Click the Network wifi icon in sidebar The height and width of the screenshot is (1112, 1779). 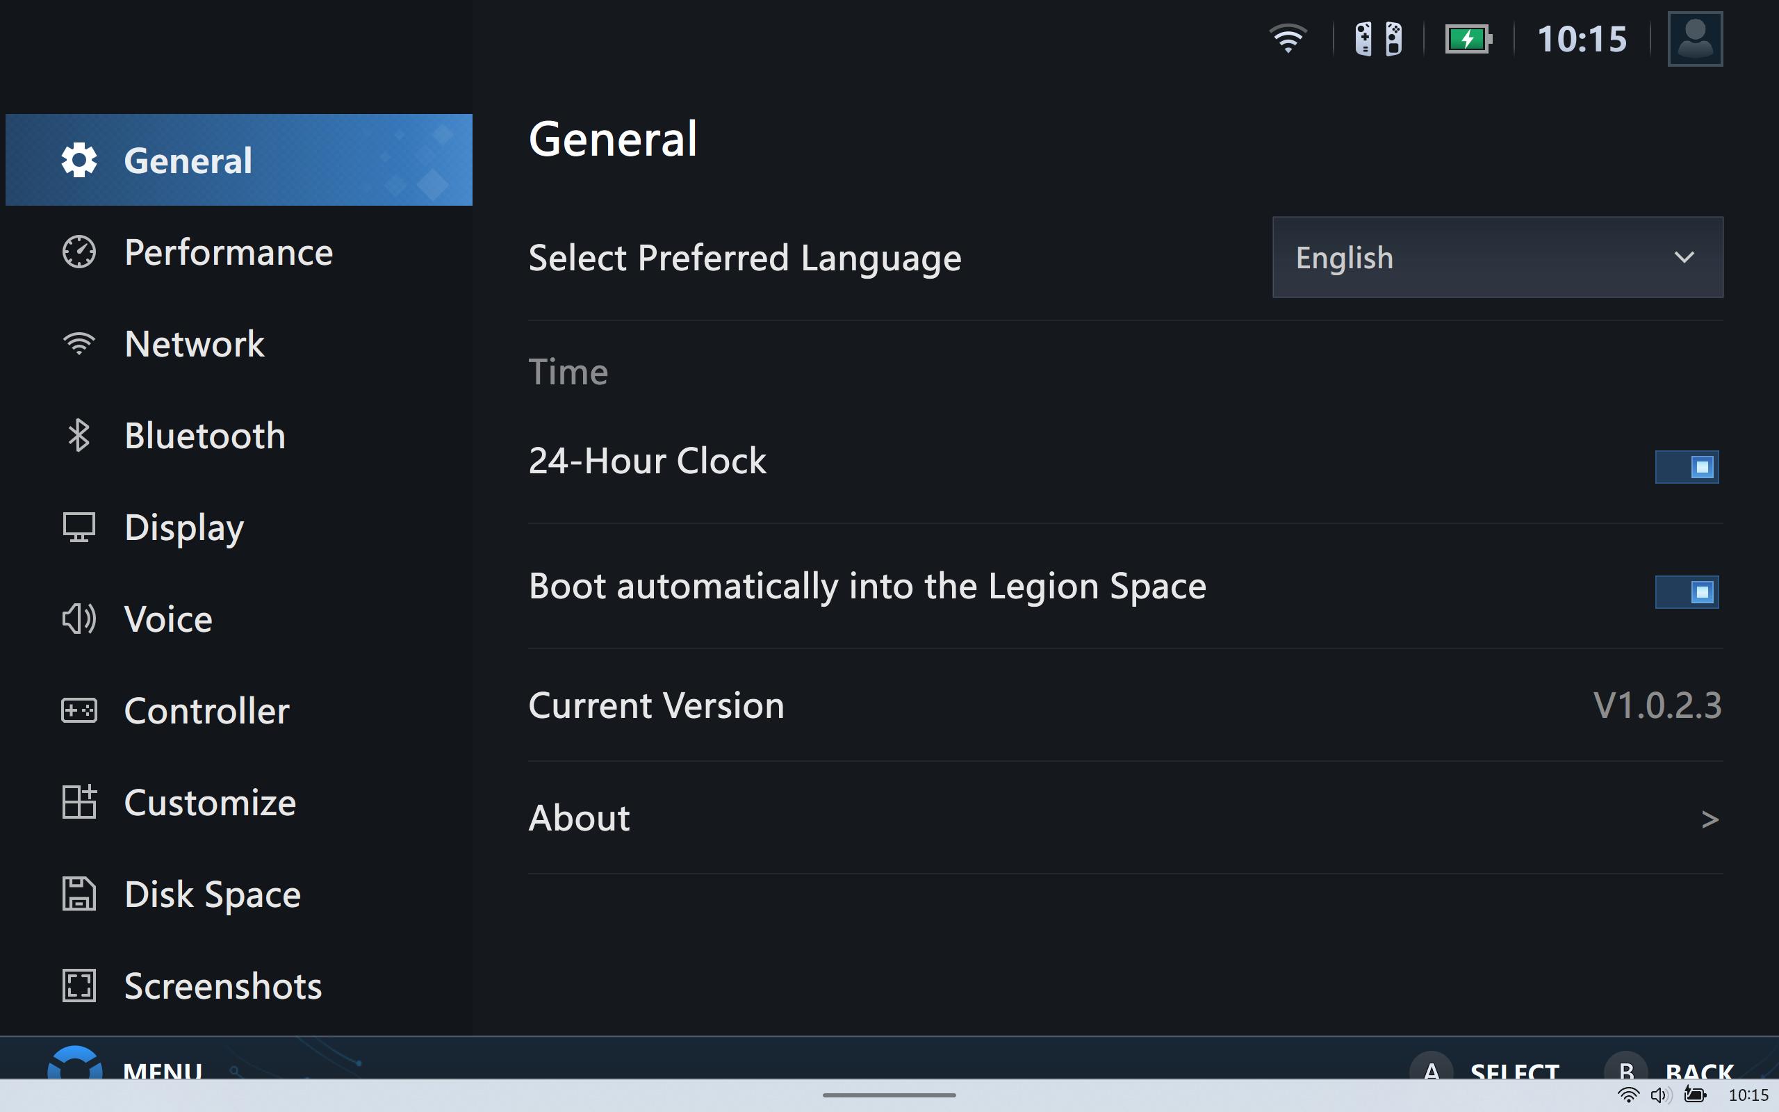pos(79,343)
